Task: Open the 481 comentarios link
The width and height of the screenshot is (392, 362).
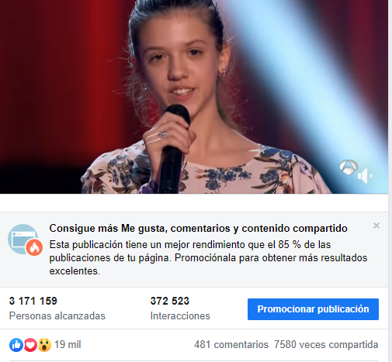Action: click(231, 345)
